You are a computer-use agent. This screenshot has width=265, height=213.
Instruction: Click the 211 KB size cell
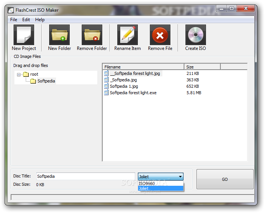click(x=193, y=73)
